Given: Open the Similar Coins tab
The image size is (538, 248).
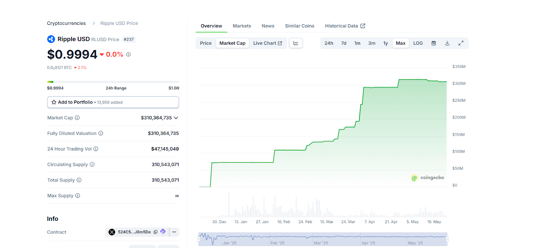Looking at the screenshot, I should pyautogui.click(x=300, y=26).
